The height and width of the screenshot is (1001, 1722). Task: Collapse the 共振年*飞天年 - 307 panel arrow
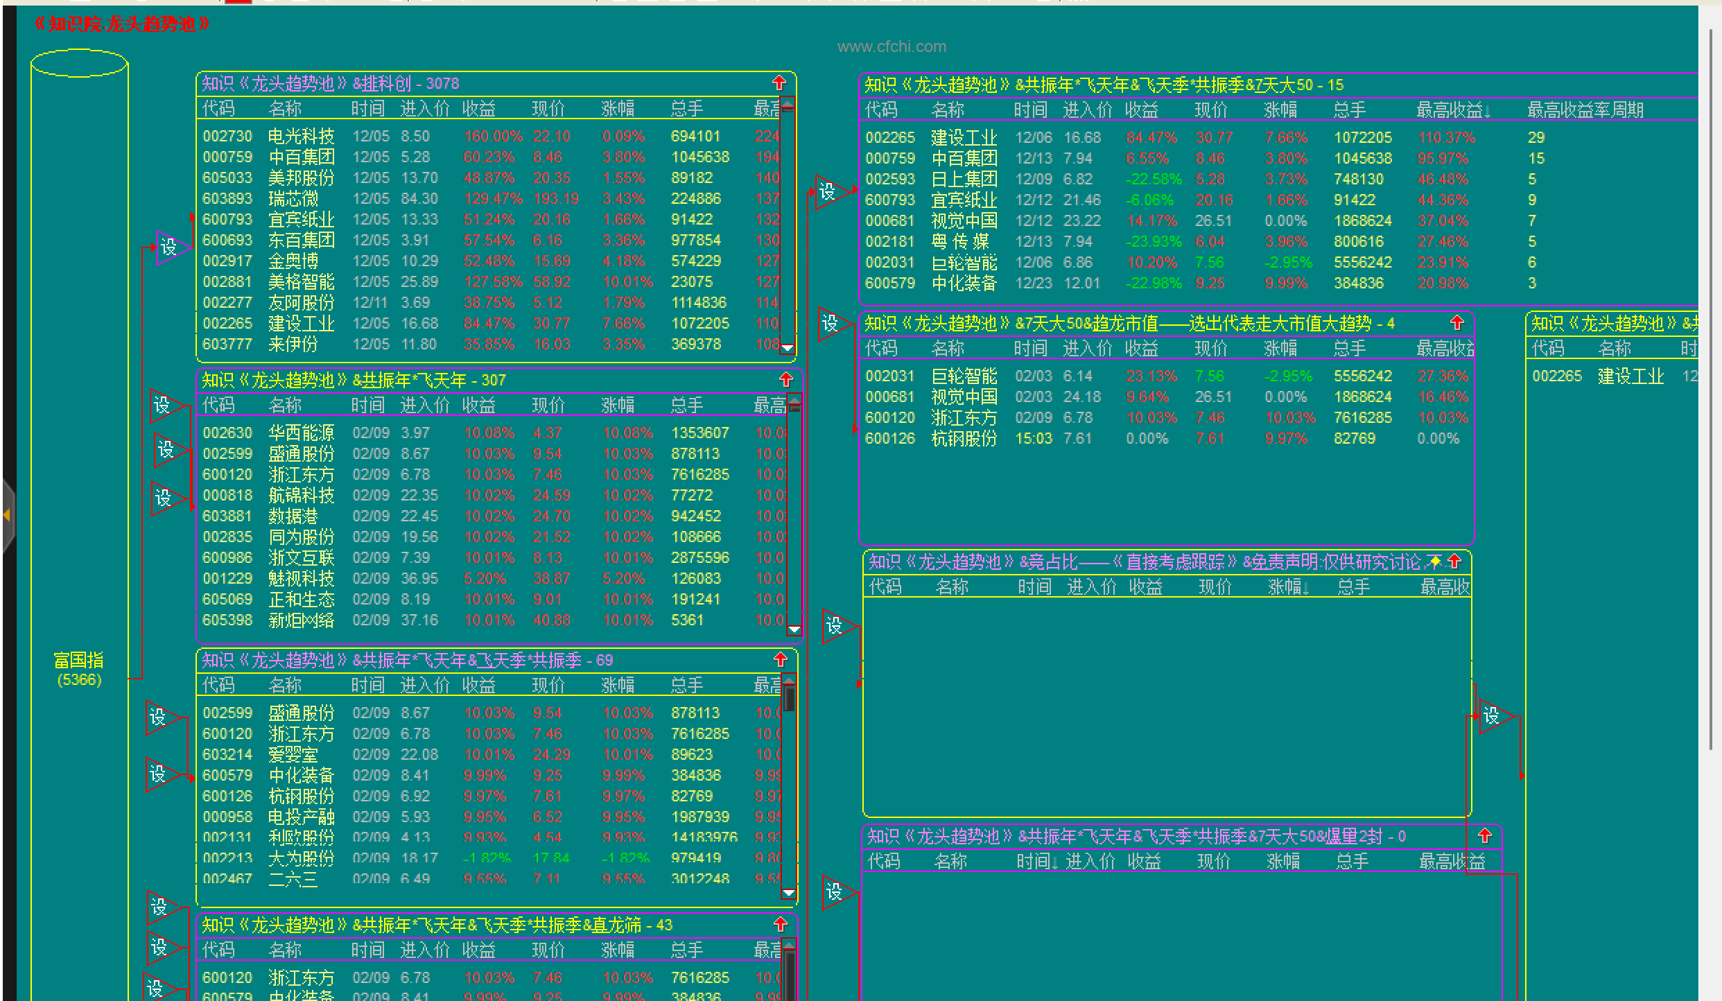point(785,379)
